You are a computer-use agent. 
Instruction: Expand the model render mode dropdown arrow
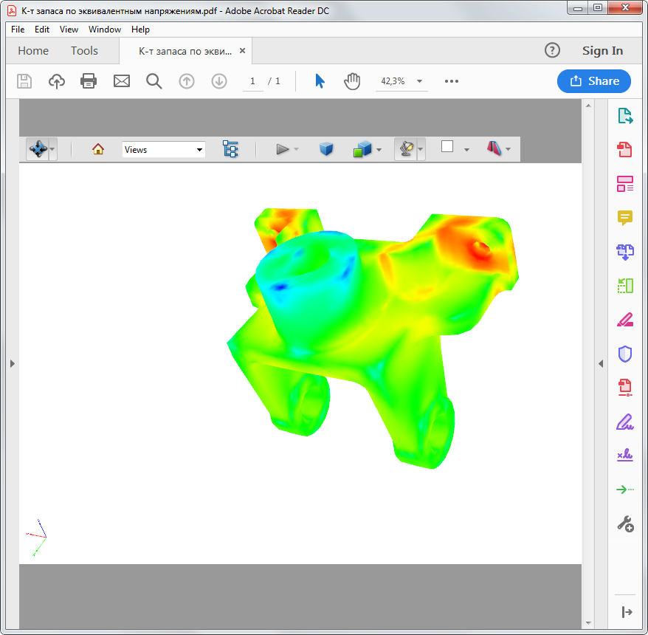(x=379, y=150)
